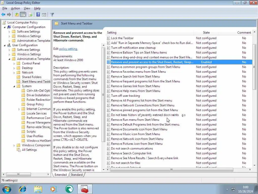This screenshot has width=258, height=194.
Task: Expand the Windows Components tree node
Action: click(14, 145)
